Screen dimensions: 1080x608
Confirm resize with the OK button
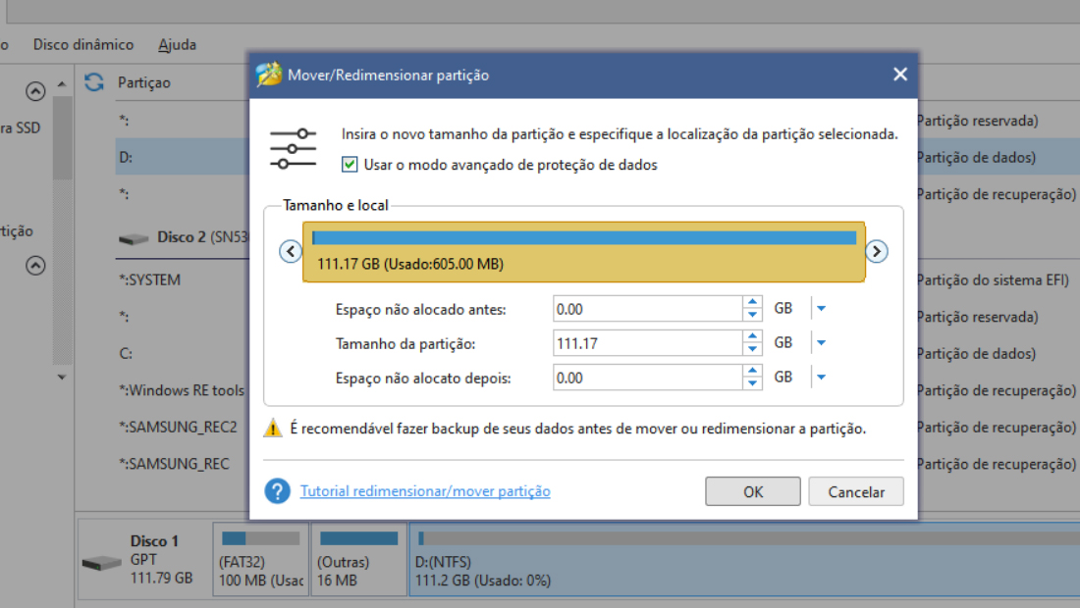click(x=752, y=491)
